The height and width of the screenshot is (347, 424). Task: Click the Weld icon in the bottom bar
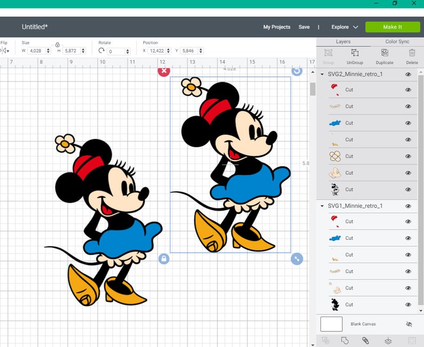click(345, 341)
